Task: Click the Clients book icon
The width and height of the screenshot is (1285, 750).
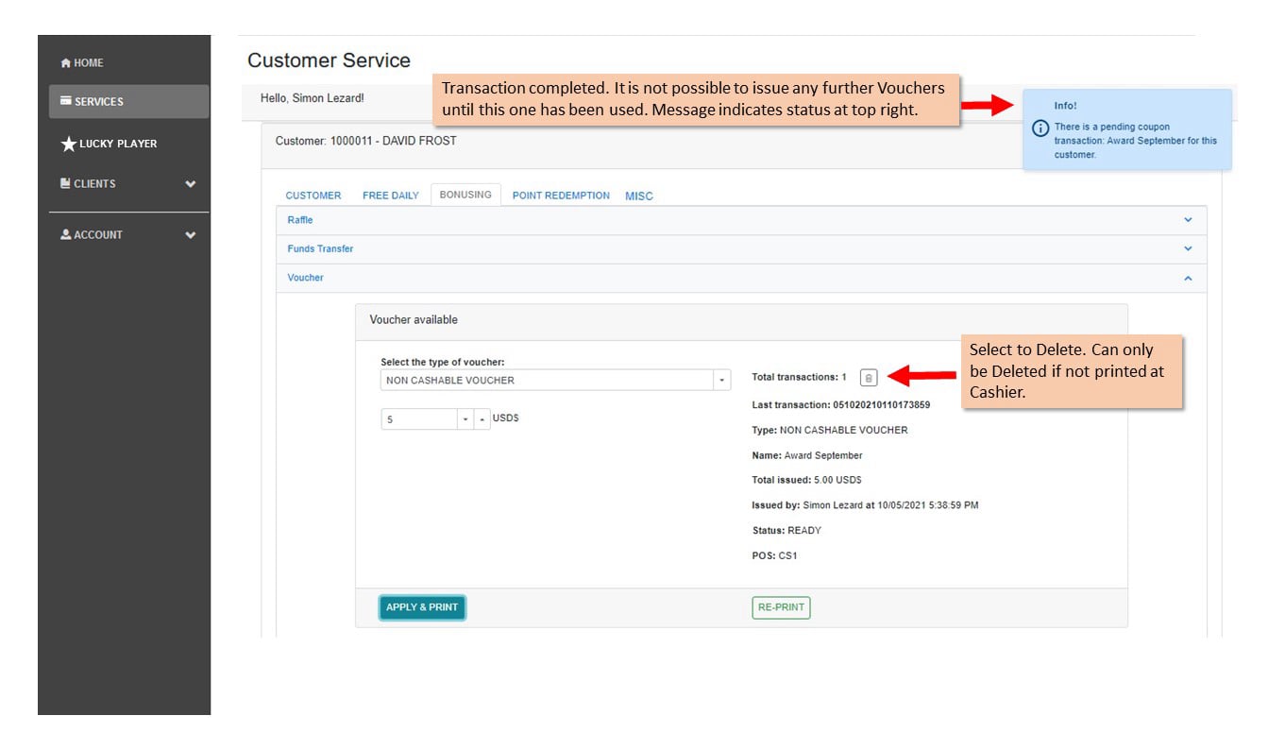Action: point(65,183)
